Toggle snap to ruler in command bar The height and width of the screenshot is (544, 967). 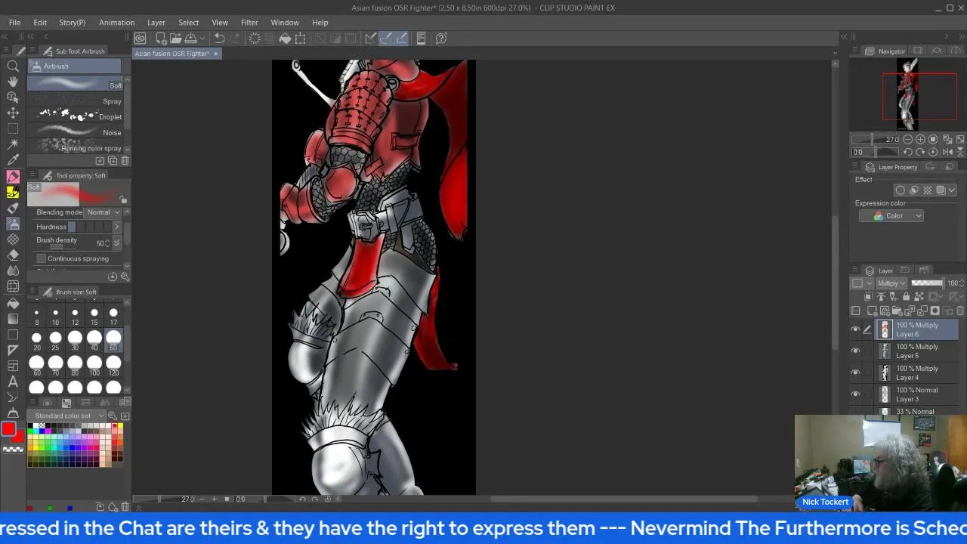click(371, 38)
